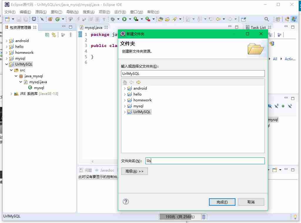Open the Package Explorer view menu icon
Image resolution: width=301 pixels, height=223 pixels.
[71, 35]
